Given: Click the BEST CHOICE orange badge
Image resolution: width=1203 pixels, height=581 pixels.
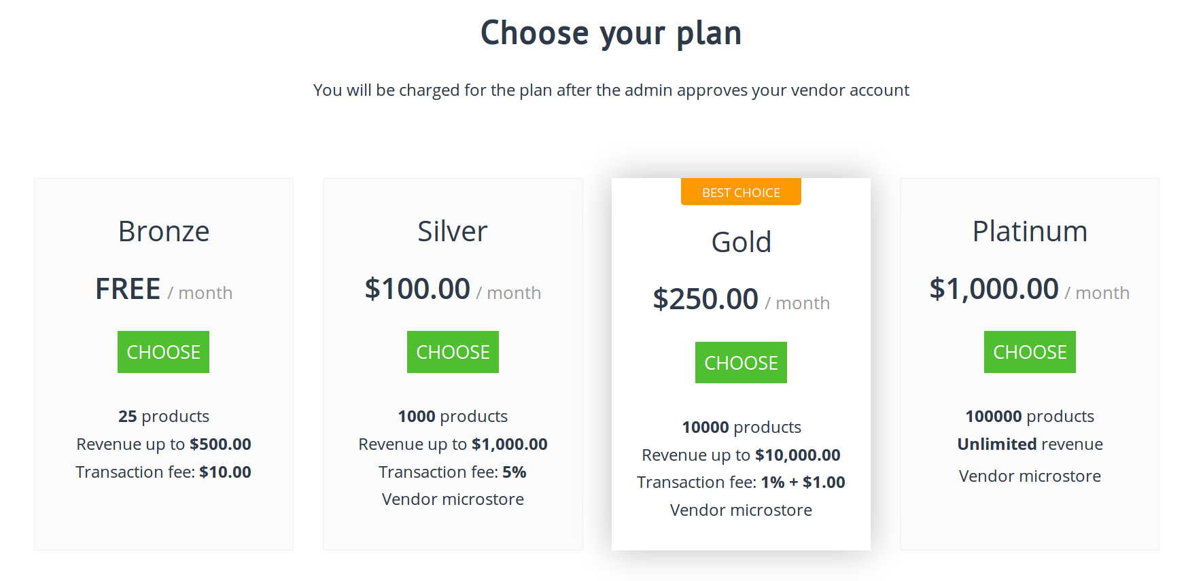Looking at the screenshot, I should point(741,192).
